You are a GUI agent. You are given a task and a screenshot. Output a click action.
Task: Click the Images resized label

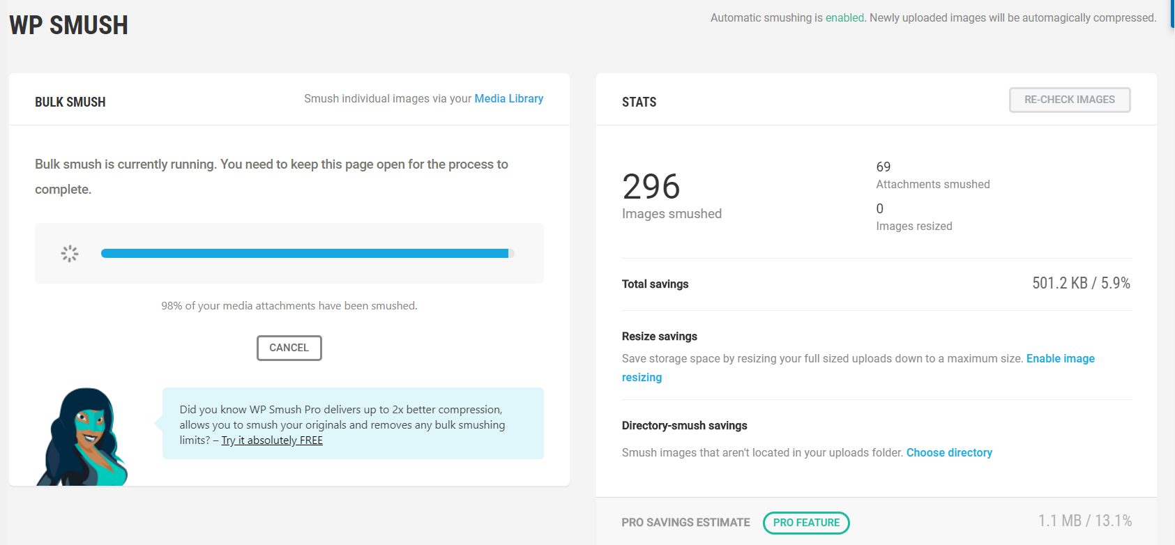coord(914,227)
